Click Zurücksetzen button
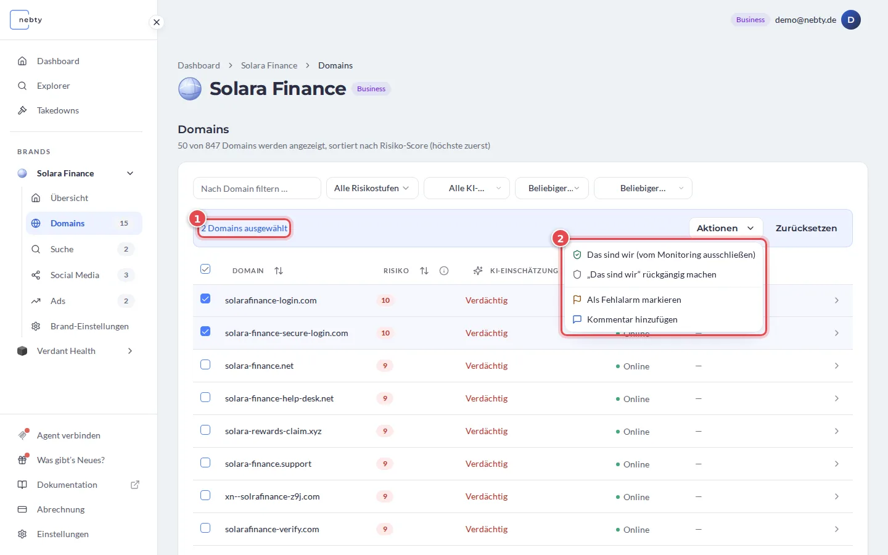 [x=806, y=228]
